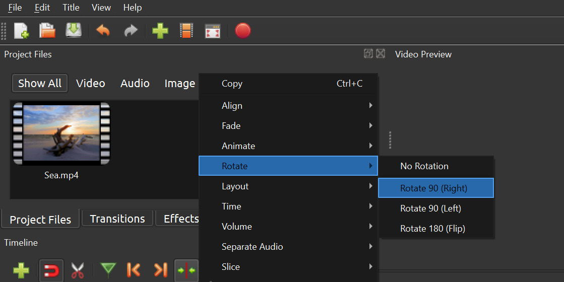Screen dimensions: 564x282
Task: Click the New Project toolbar icon
Action: click(x=21, y=31)
